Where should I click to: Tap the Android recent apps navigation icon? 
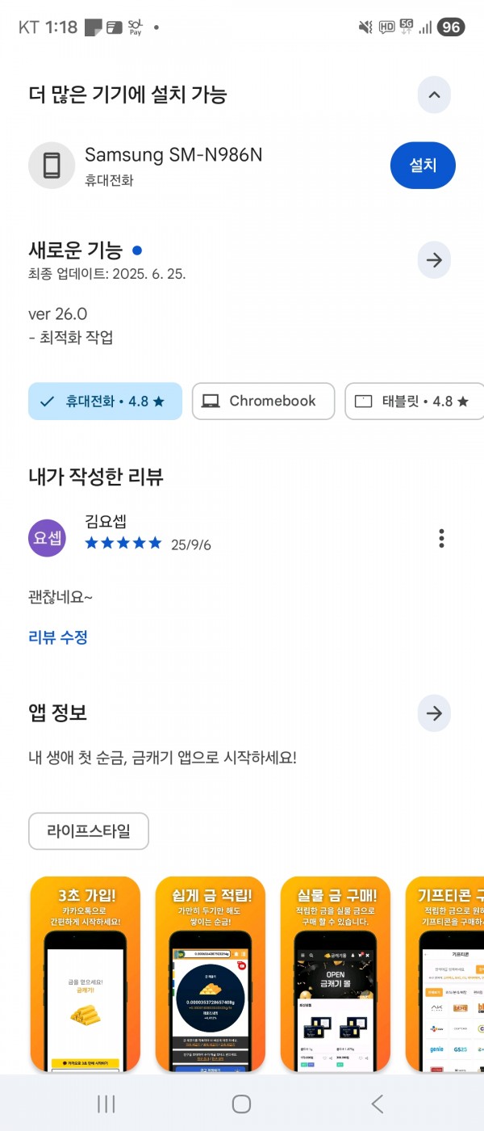106,1104
